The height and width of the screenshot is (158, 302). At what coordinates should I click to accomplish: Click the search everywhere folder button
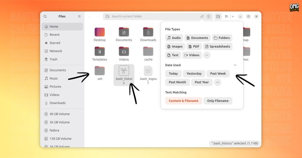(x=218, y=16)
